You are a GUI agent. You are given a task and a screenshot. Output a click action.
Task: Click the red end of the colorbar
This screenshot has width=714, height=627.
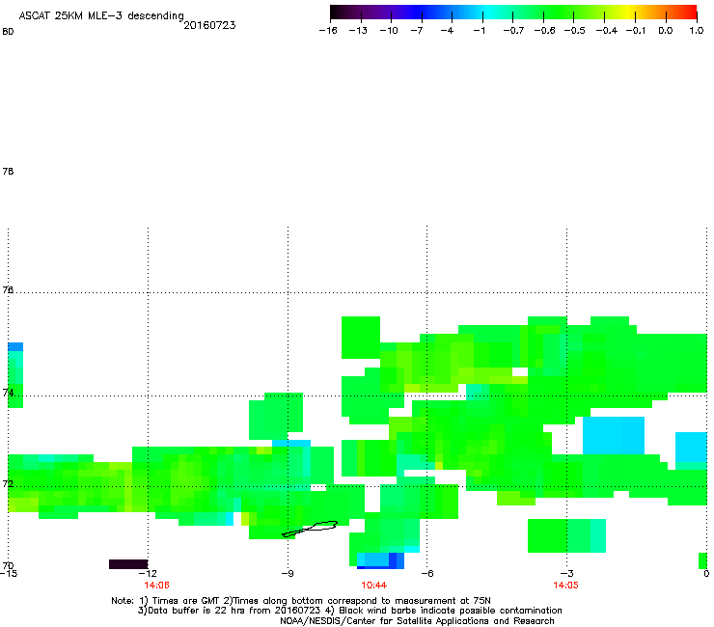pyautogui.click(x=691, y=13)
